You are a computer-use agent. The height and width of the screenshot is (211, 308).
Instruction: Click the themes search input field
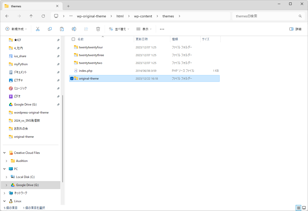pos(265,16)
